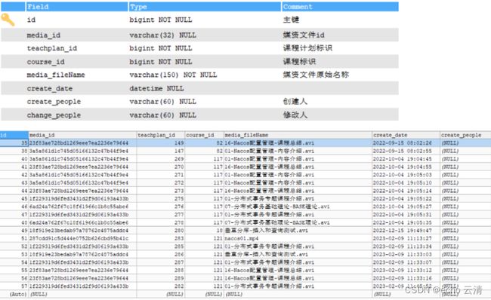Image resolution: width=491 pixels, height=300 pixels.
Task: Click the nacos01.mp4 file name cell
Action: tap(298, 238)
